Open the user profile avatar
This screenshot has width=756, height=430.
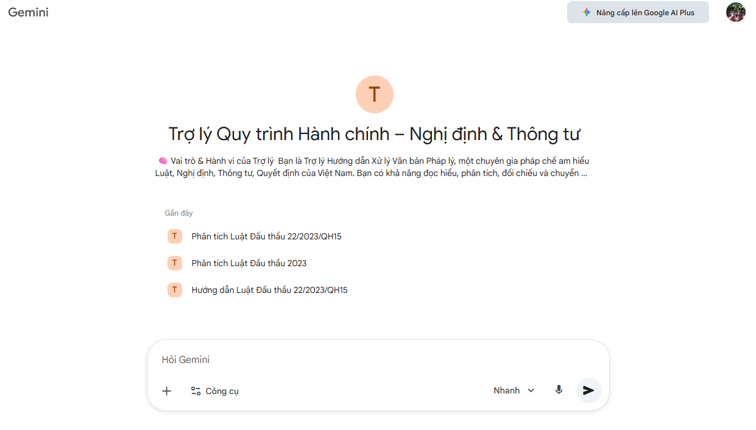click(736, 12)
